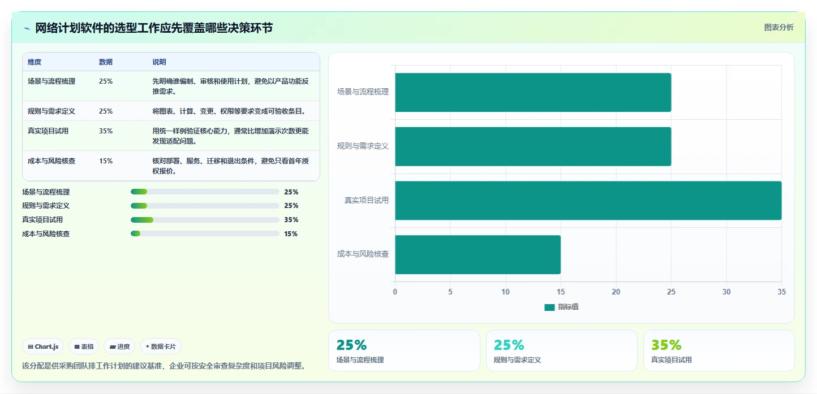Click the 场景与流程梳理 y-axis label
Image resolution: width=817 pixels, height=394 pixels.
(x=363, y=92)
